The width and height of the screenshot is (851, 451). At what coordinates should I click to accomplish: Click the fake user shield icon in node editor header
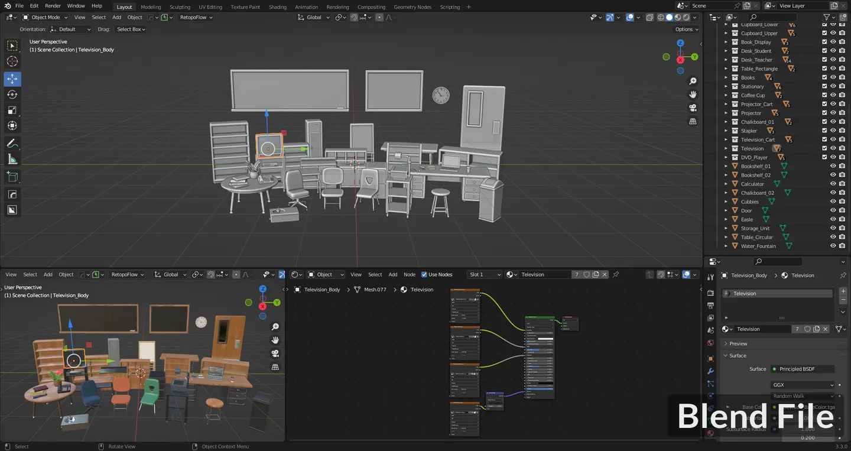(x=587, y=274)
